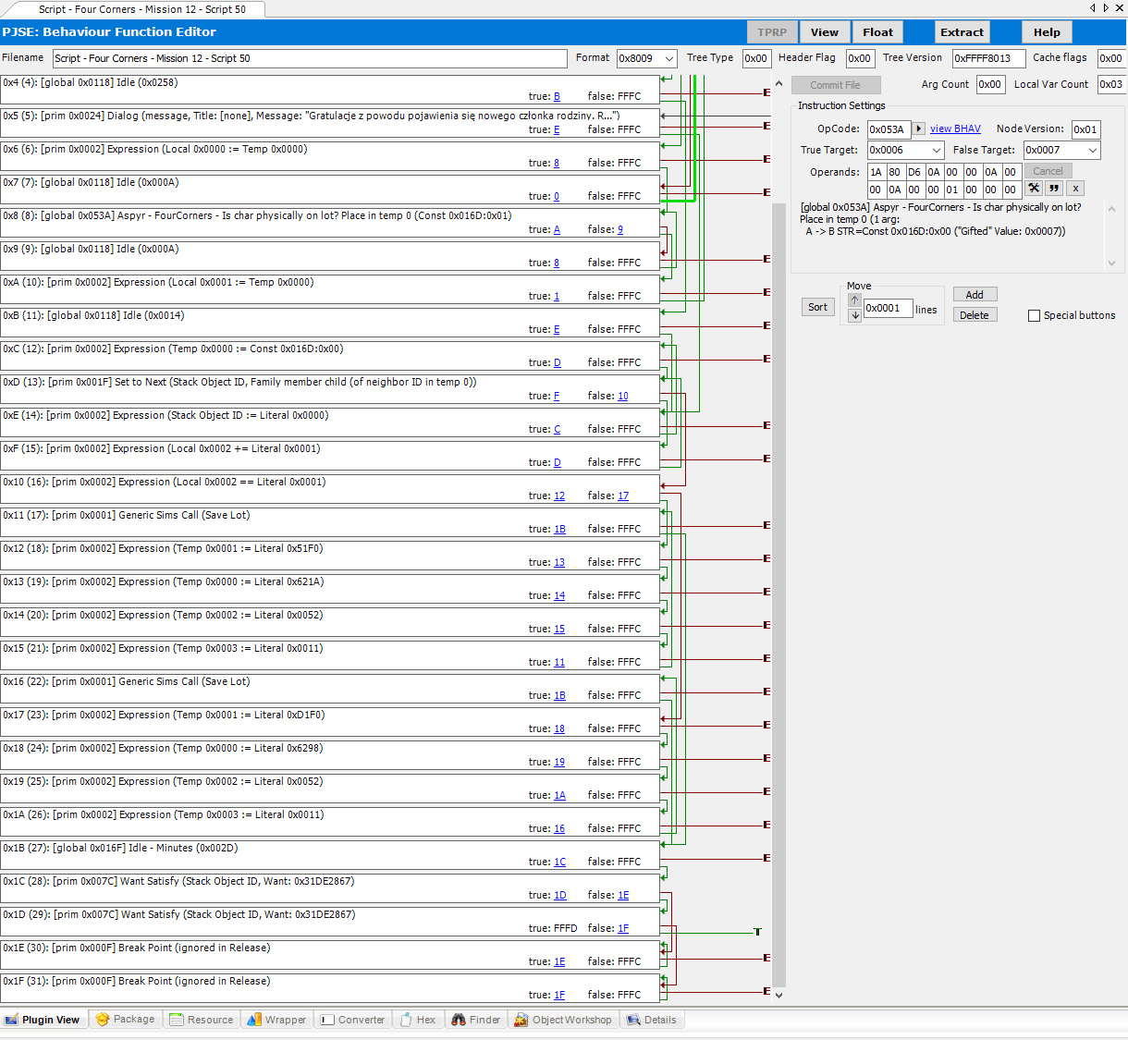1128x1040 pixels.
Task: Click the Extract button in header
Action: [962, 32]
